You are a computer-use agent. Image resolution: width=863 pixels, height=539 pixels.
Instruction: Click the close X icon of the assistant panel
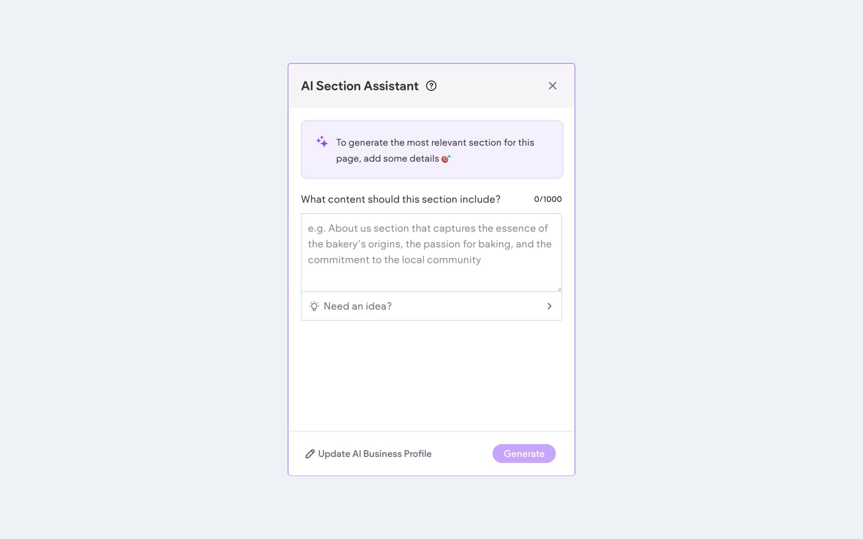pyautogui.click(x=552, y=86)
